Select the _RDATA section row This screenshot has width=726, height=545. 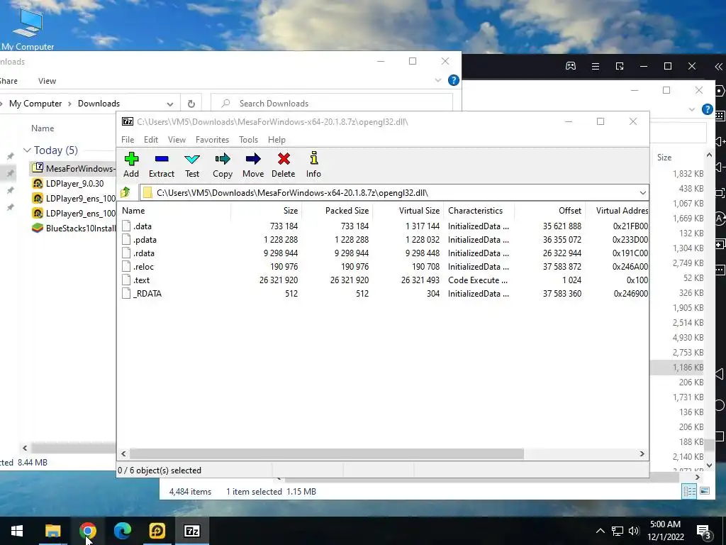[382, 293]
